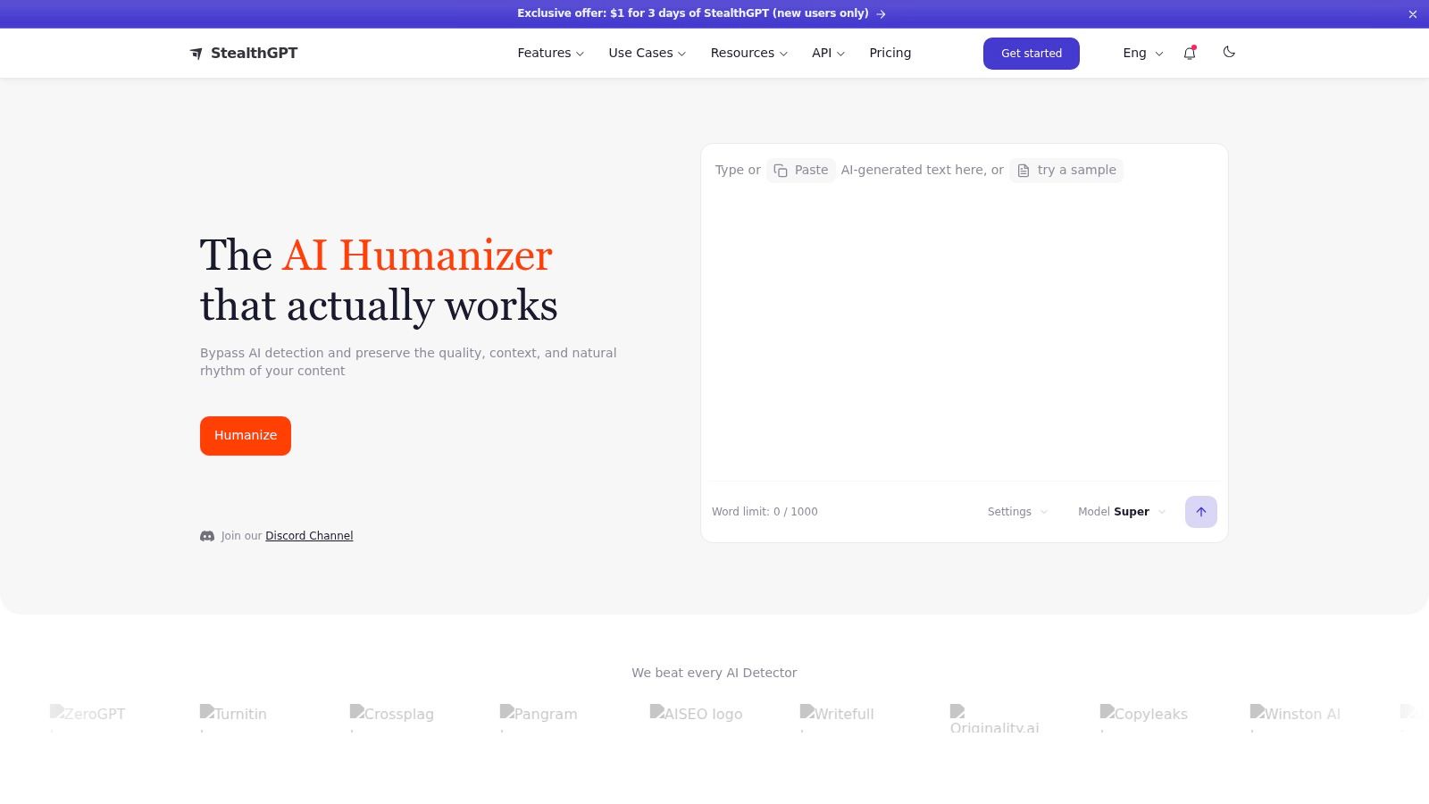This screenshot has width=1429, height=804.
Task: Open the Eng language selector
Action: point(1143,53)
